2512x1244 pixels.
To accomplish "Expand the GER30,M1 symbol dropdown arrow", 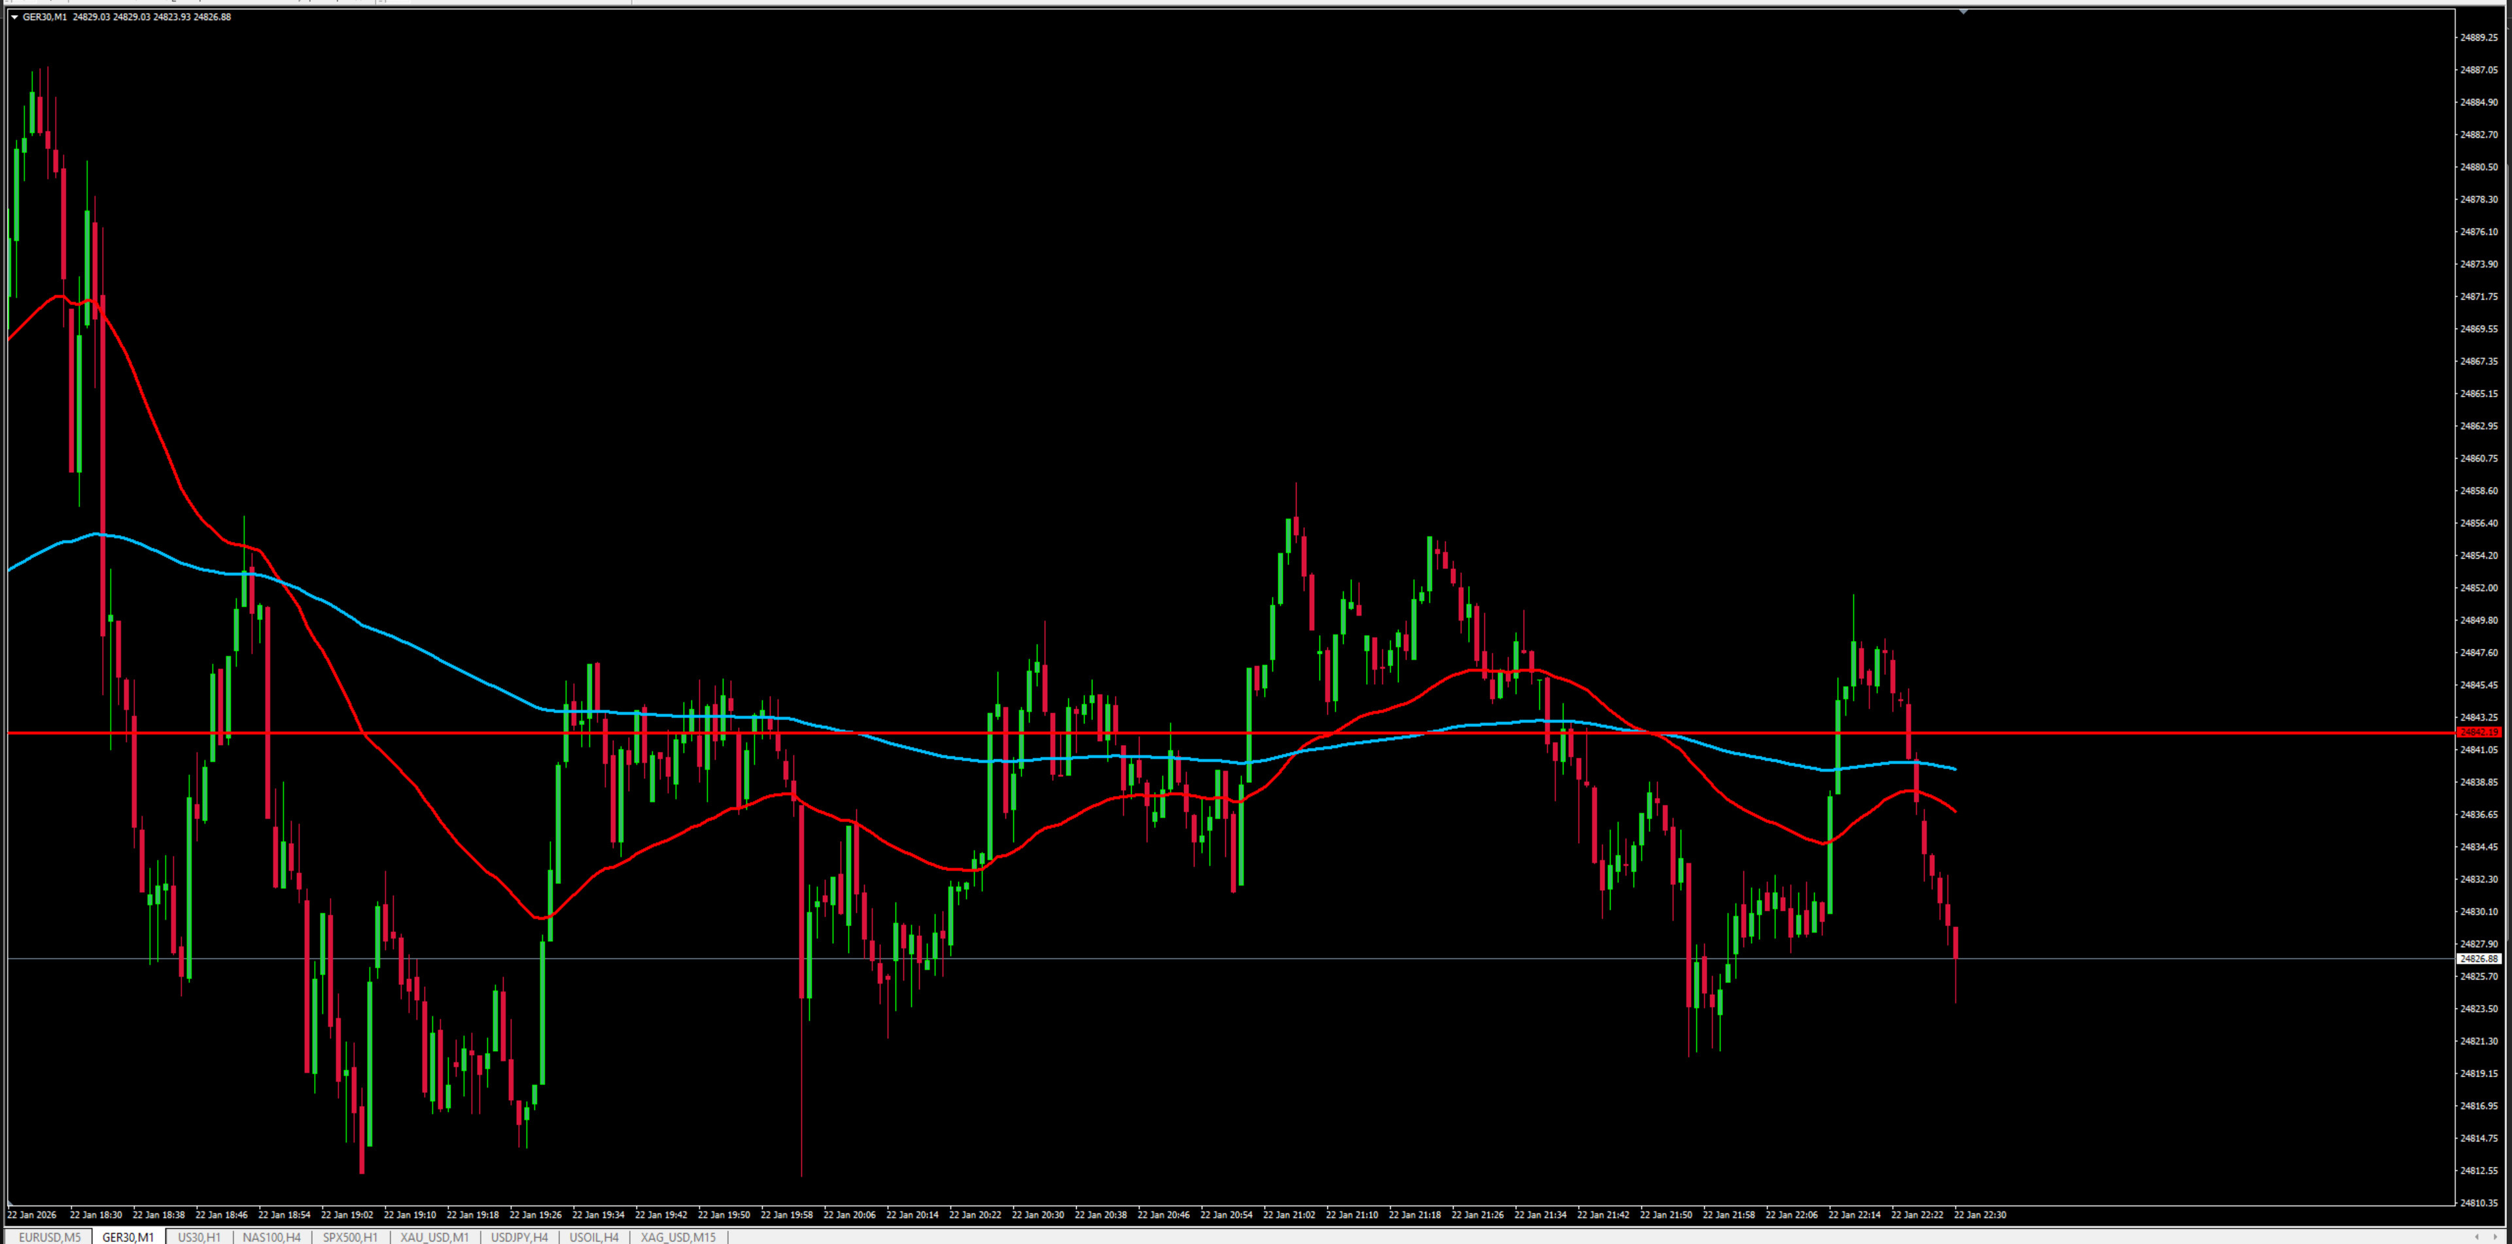I will [x=14, y=16].
